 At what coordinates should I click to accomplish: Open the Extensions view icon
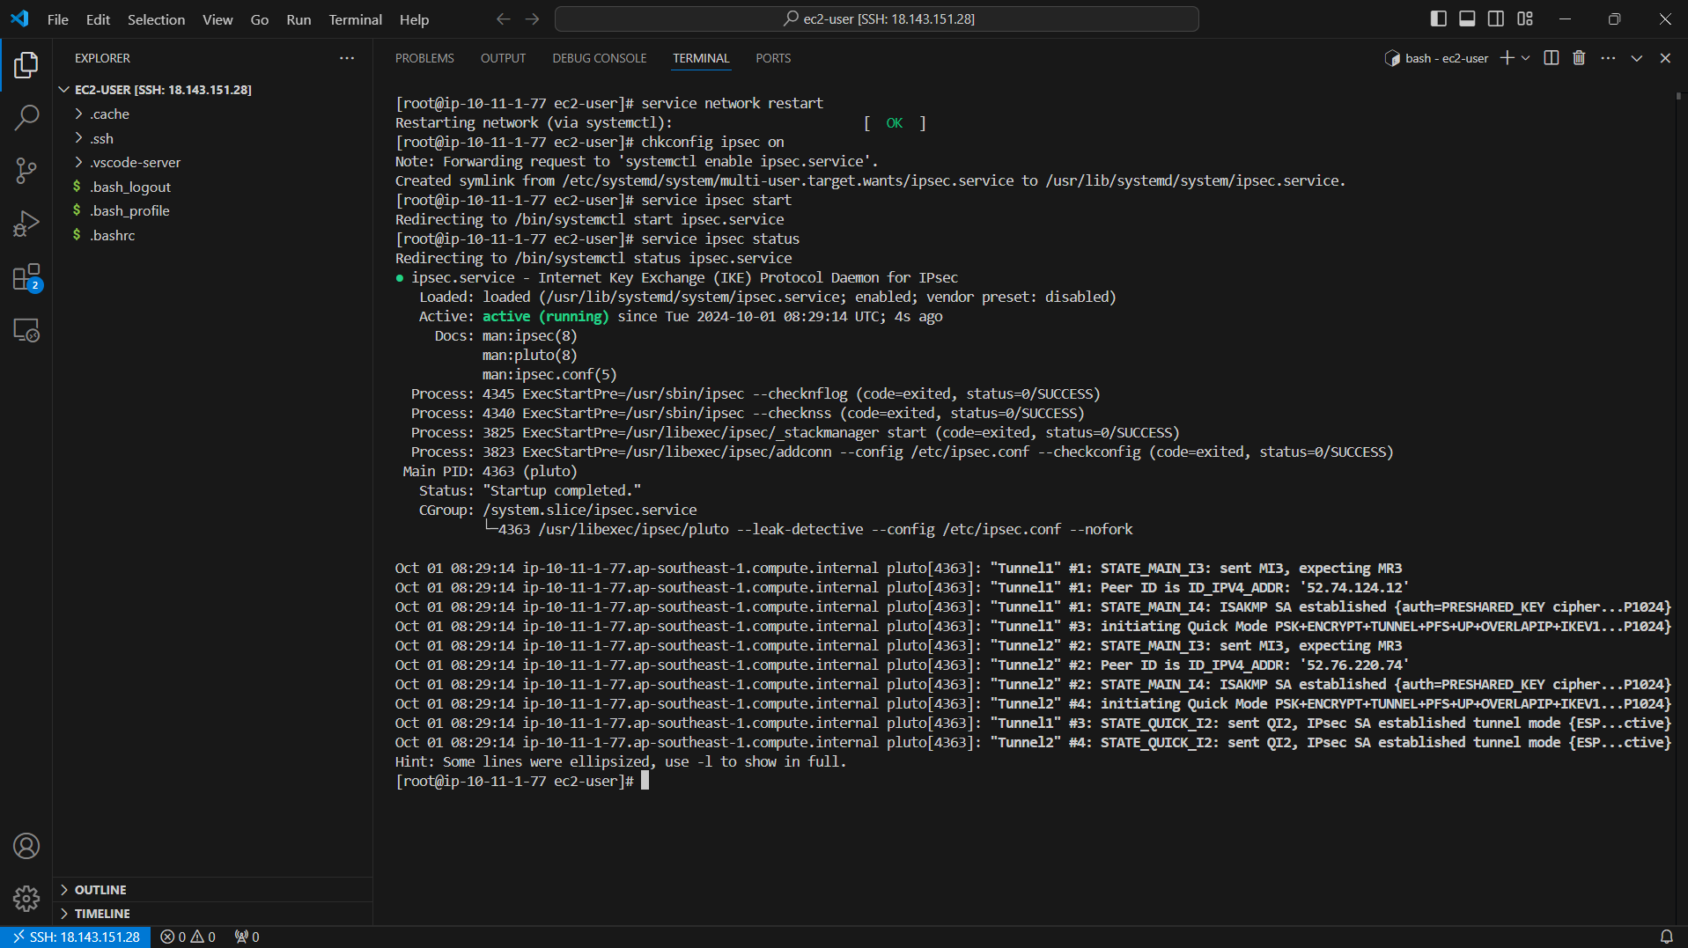(26, 277)
